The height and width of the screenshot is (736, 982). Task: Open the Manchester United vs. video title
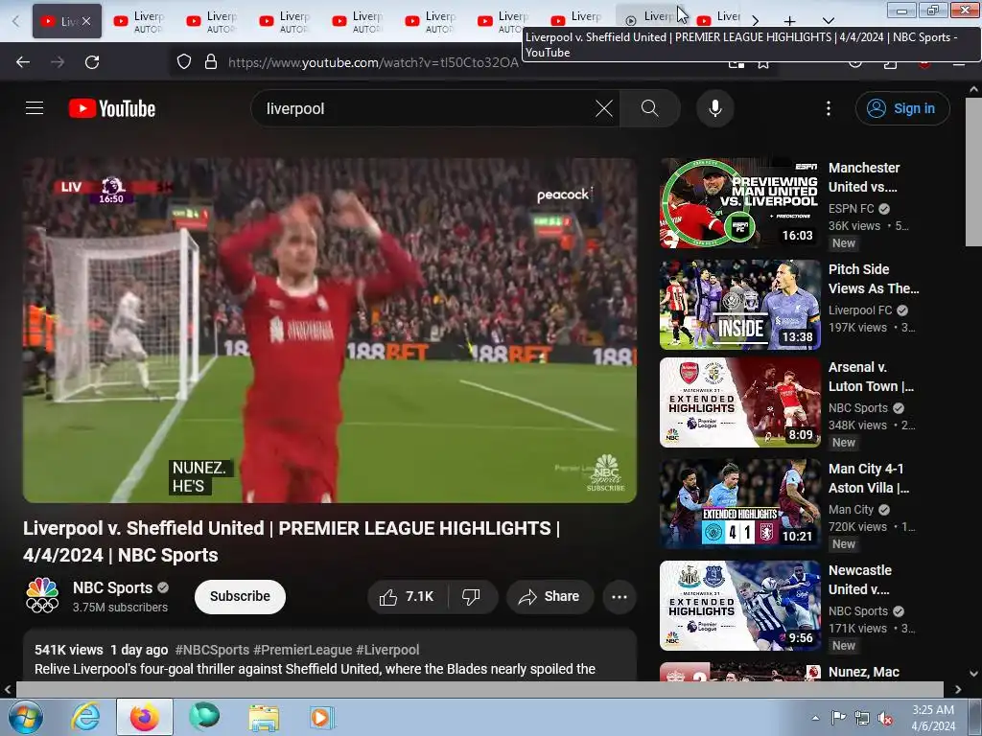(864, 177)
